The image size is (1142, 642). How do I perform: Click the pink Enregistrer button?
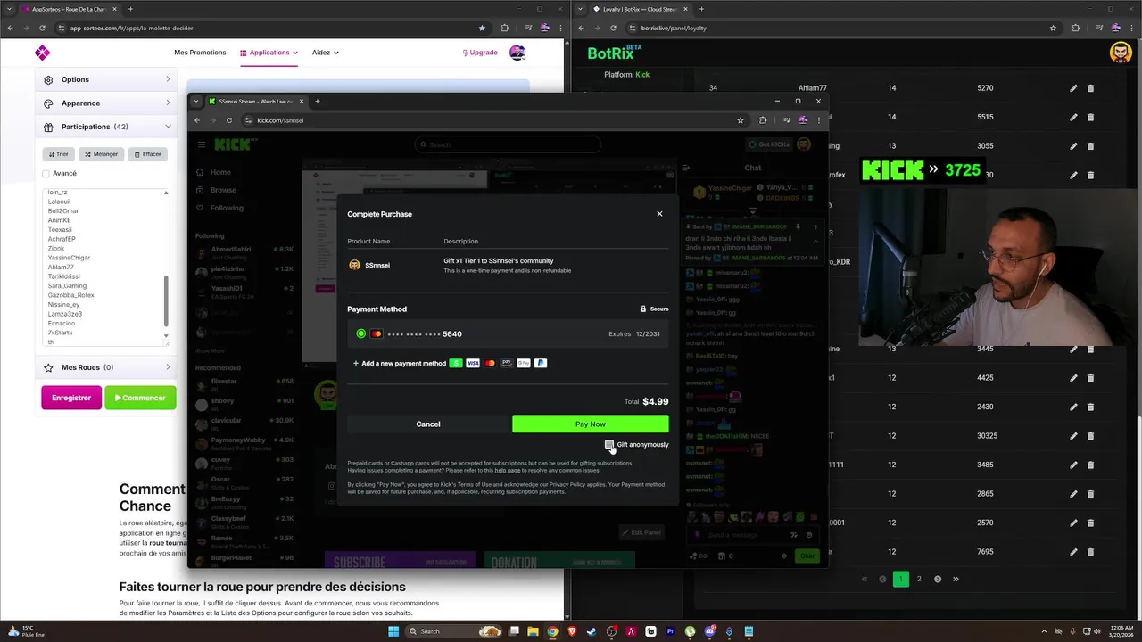(71, 398)
